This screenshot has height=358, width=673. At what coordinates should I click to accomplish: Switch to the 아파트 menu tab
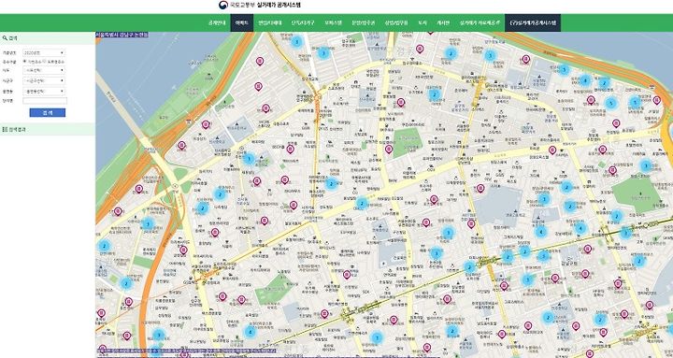point(242,22)
